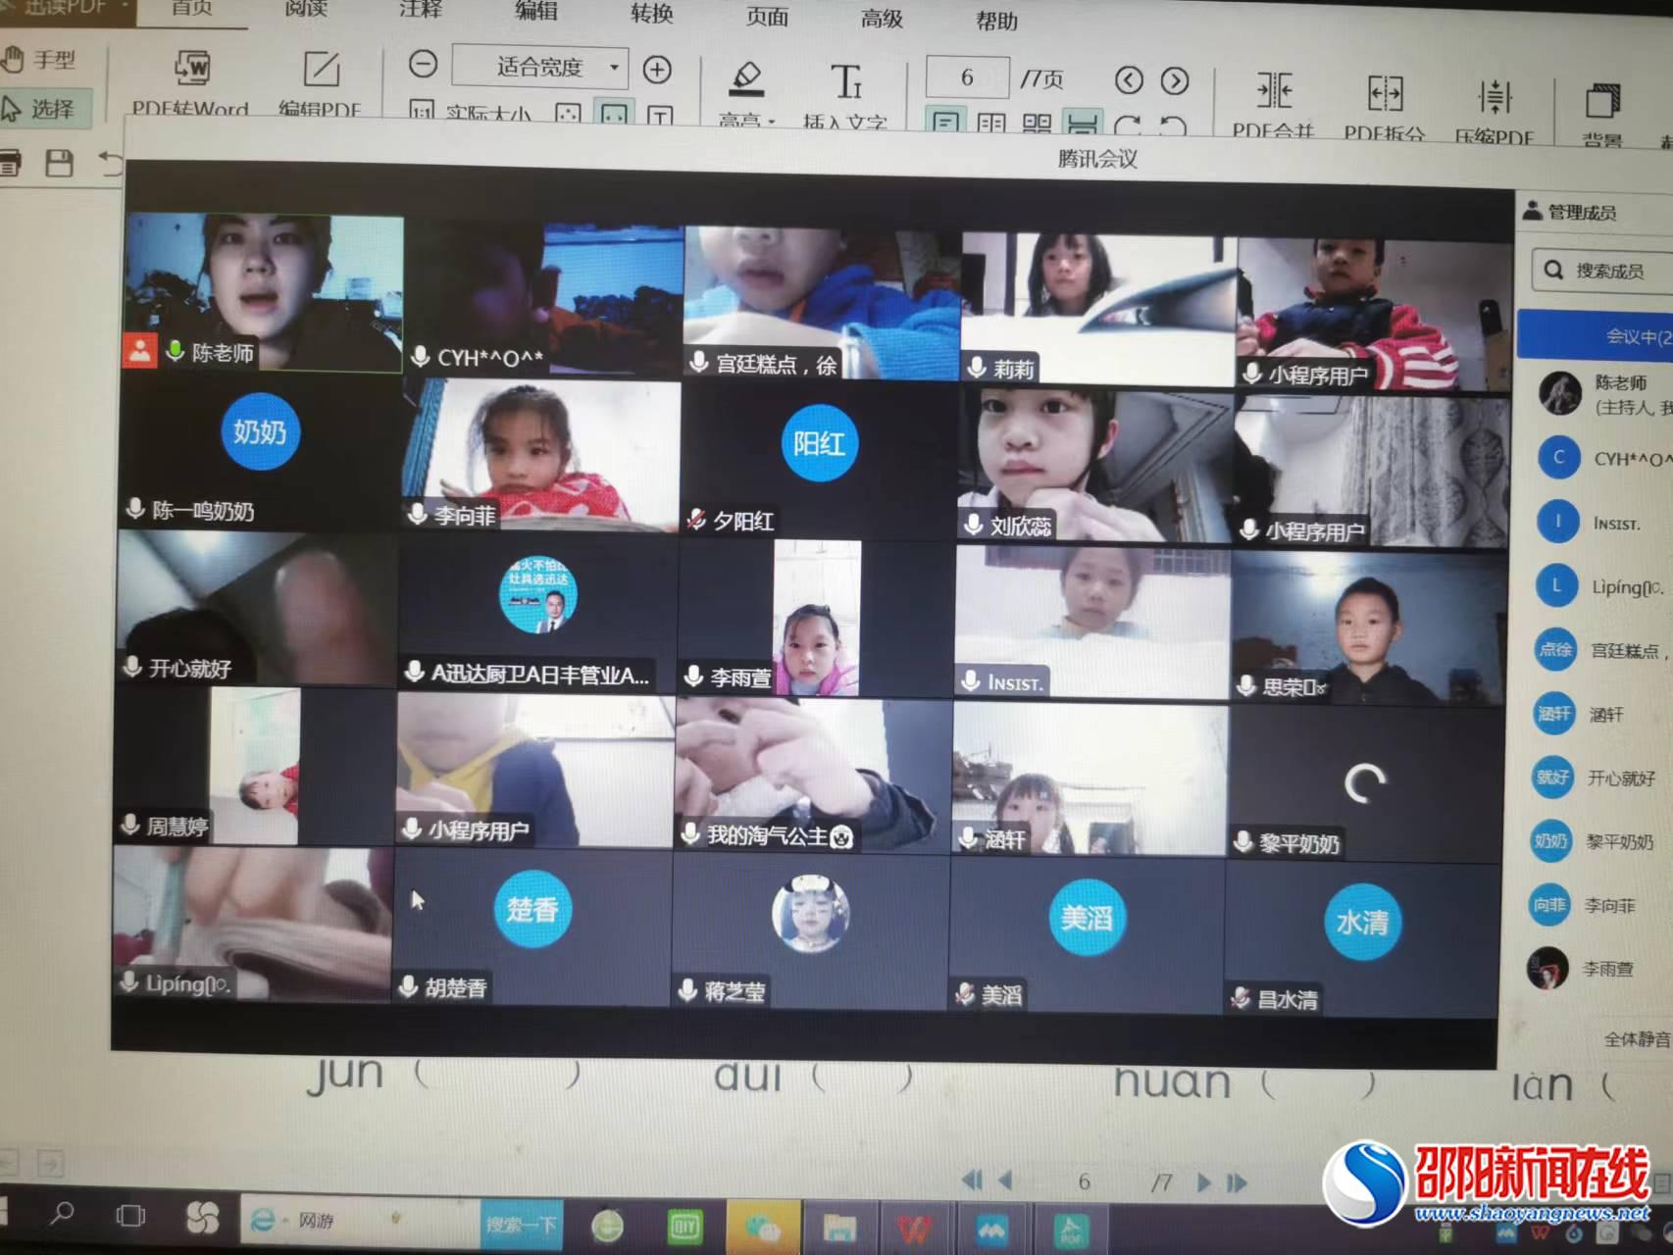This screenshot has height=1255, width=1673.
Task: Click the 压缩PDF compress icon
Action: pos(1495,98)
